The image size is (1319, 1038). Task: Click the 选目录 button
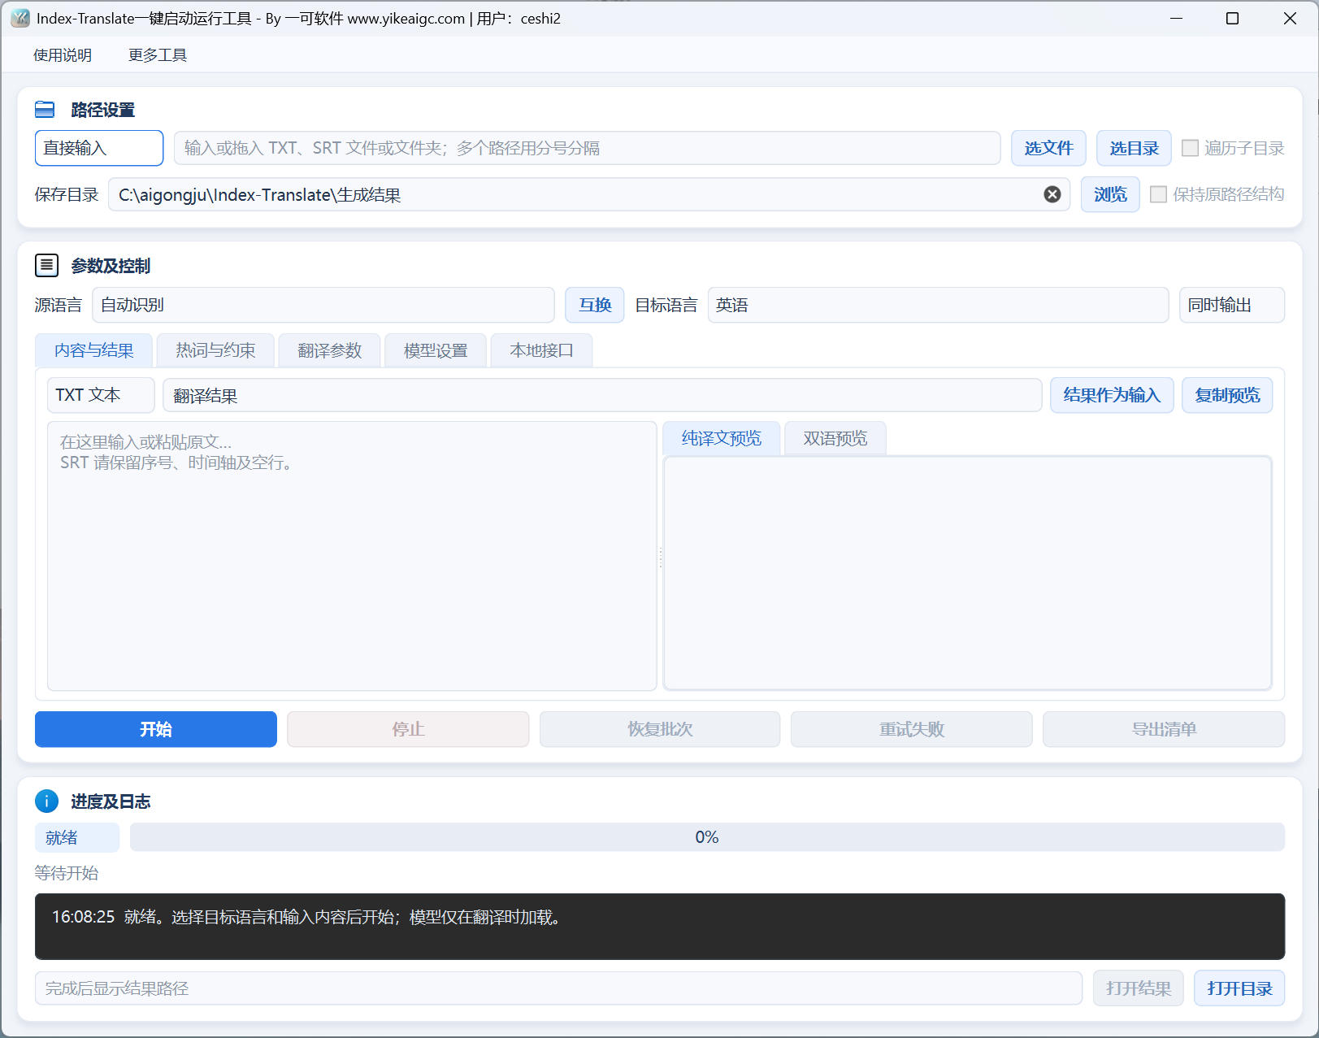1134,148
